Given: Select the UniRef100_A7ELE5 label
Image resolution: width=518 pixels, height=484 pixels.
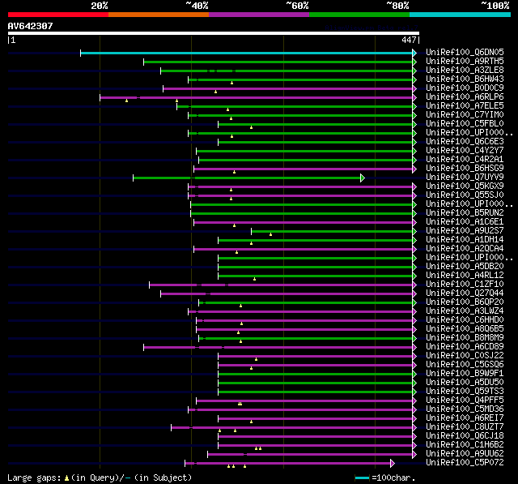Looking at the screenshot, I should pos(465,106).
